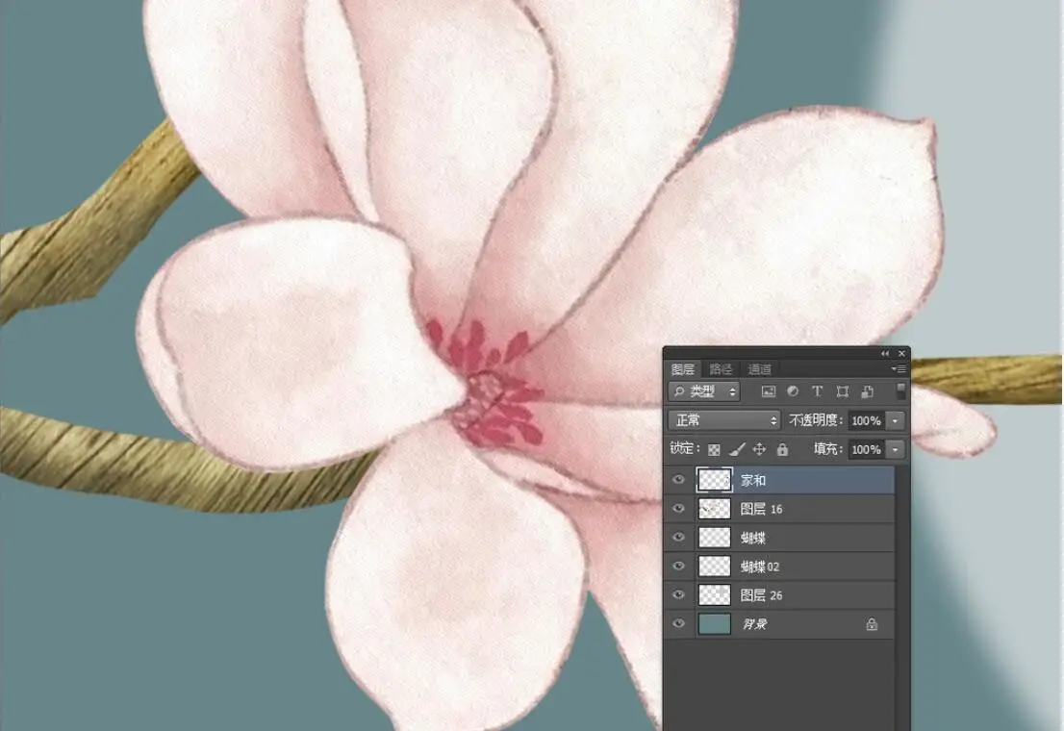Click the shape layer filter icon
This screenshot has width=1064, height=731.
click(842, 391)
